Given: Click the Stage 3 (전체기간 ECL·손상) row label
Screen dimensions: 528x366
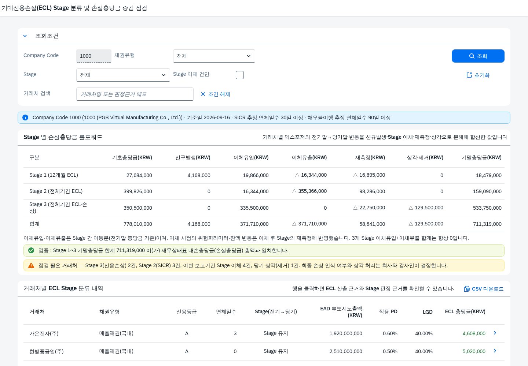Looking at the screenshot, I should [58, 208].
